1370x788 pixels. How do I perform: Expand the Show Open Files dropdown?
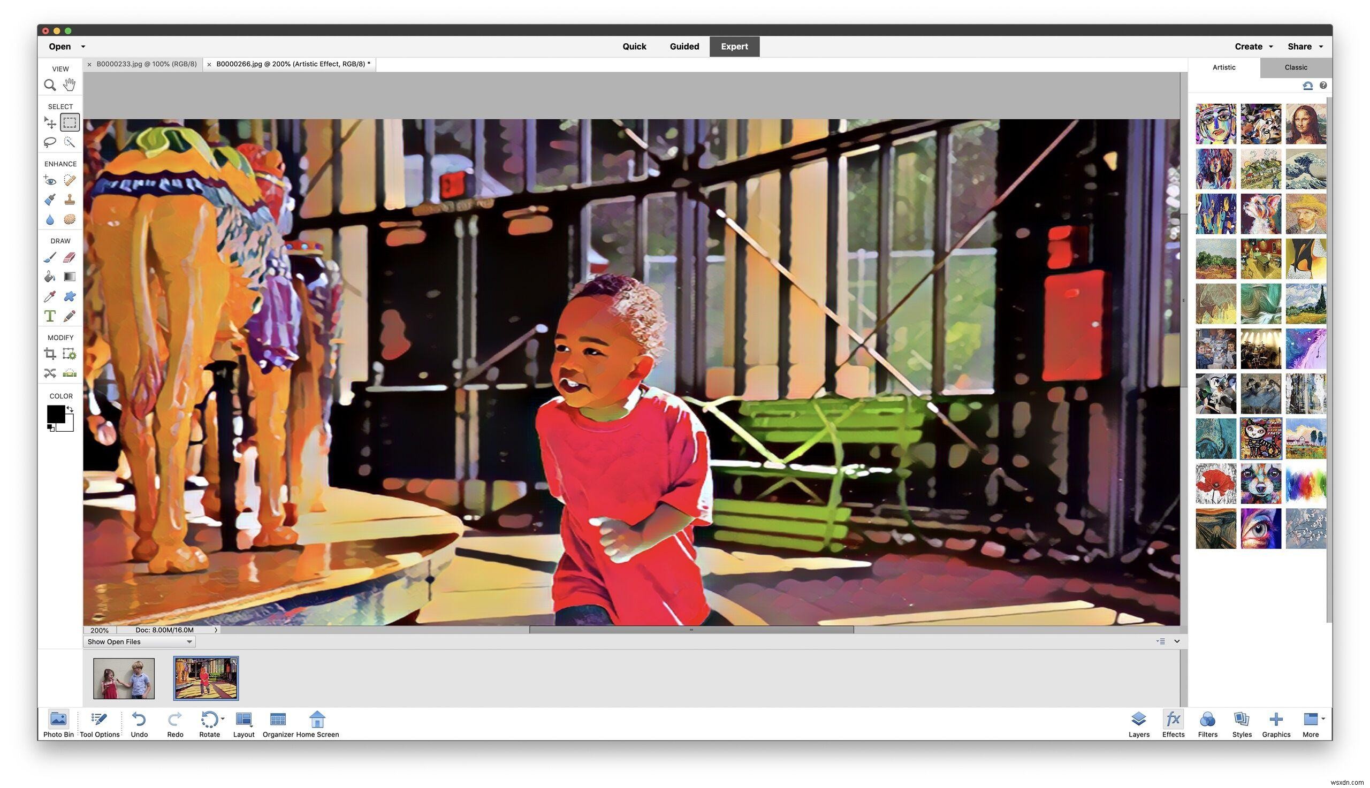click(188, 641)
